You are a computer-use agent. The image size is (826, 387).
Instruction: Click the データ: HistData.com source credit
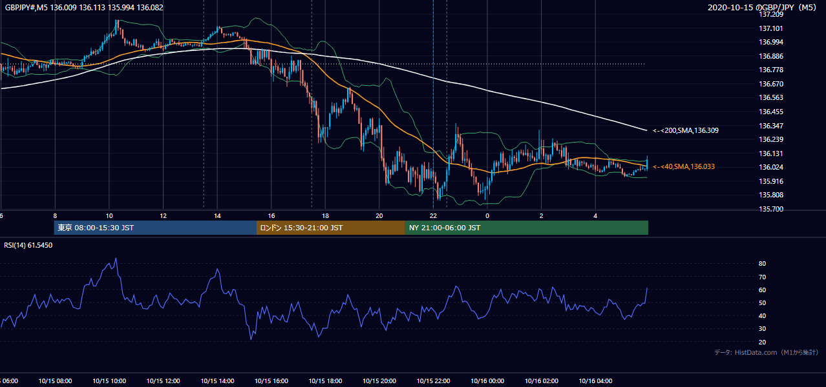point(767,352)
